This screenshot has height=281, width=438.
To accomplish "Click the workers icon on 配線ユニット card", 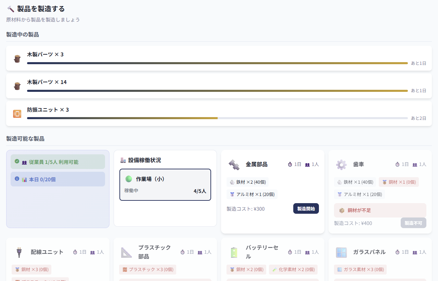I will click(x=92, y=252).
